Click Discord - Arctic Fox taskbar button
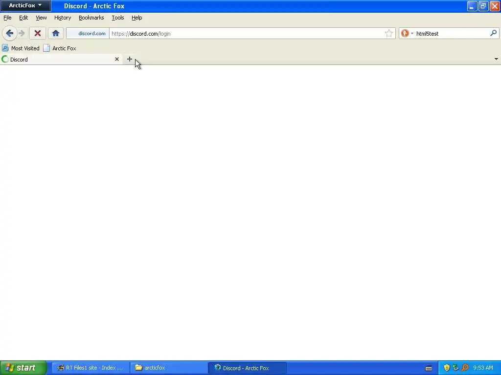Image resolution: width=501 pixels, height=375 pixels. click(x=247, y=368)
